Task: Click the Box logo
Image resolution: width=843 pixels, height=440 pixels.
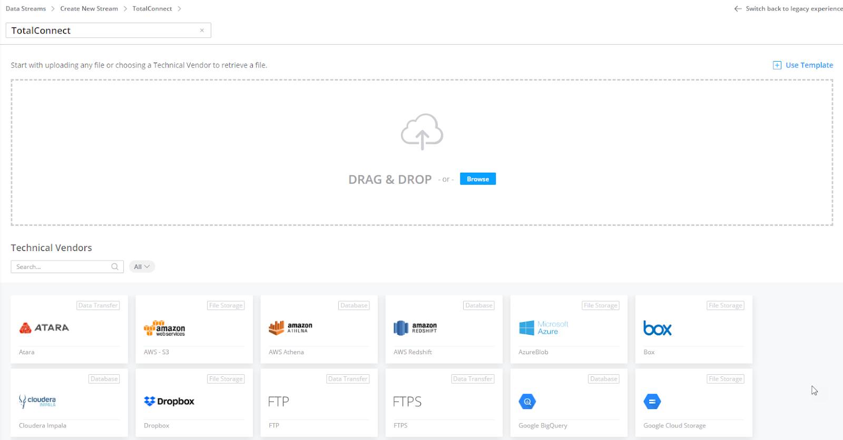Action: click(658, 328)
